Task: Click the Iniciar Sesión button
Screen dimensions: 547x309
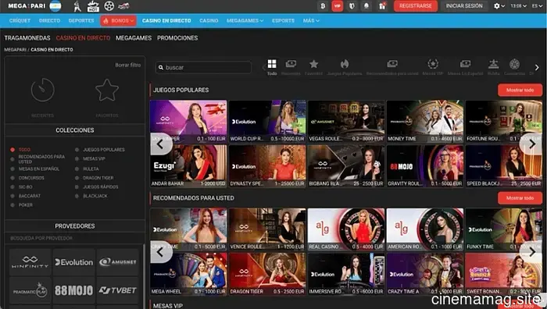Action: coord(464,6)
